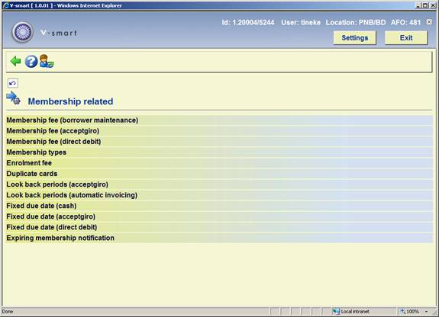Click the small X beside AFO: 481
Viewport: 439px width, 317px height.
429,22
